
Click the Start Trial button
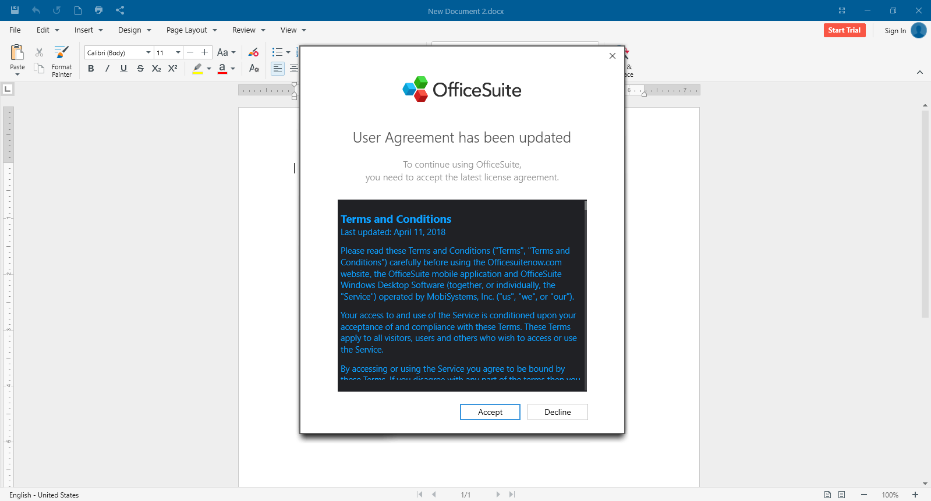(x=844, y=30)
